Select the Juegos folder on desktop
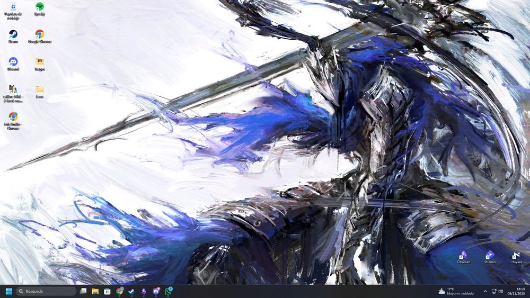Image resolution: width=530 pixels, height=298 pixels. pyautogui.click(x=40, y=64)
